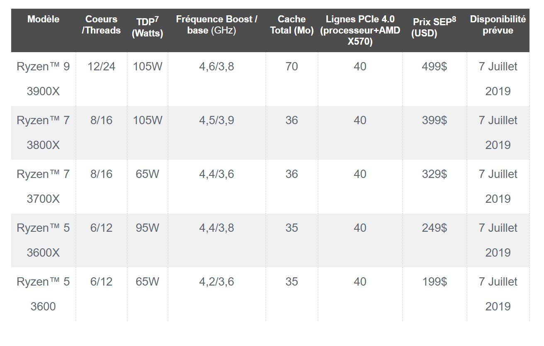544x346 pixels.
Task: Click the Coeurs/Threads column header
Action: (101, 25)
